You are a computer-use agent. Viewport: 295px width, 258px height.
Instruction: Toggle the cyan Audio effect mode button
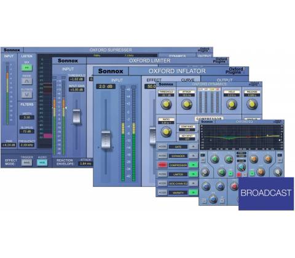point(42,163)
